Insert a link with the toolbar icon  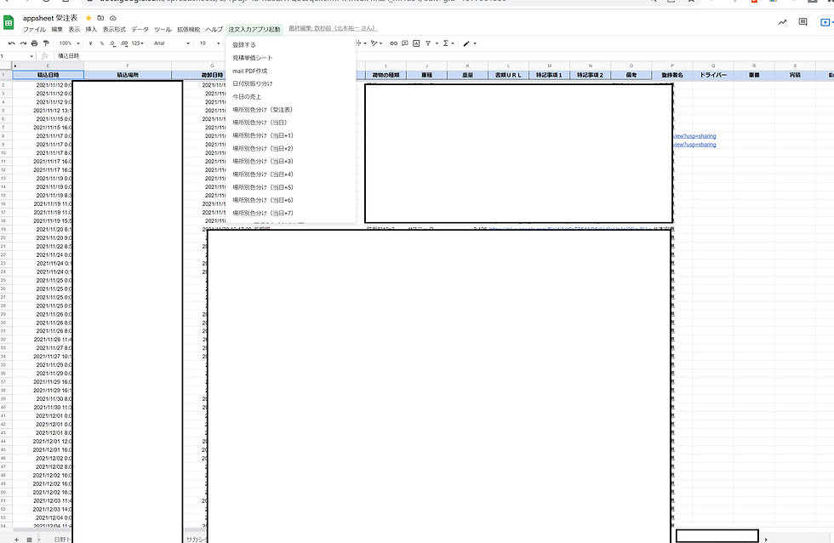[x=393, y=43]
